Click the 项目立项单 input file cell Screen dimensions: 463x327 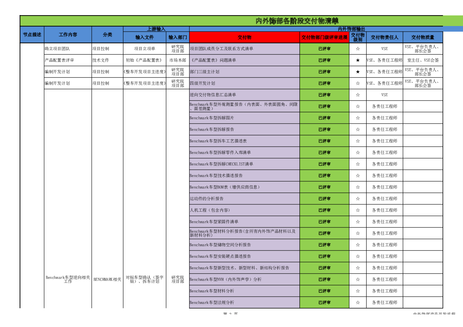[x=145, y=49]
